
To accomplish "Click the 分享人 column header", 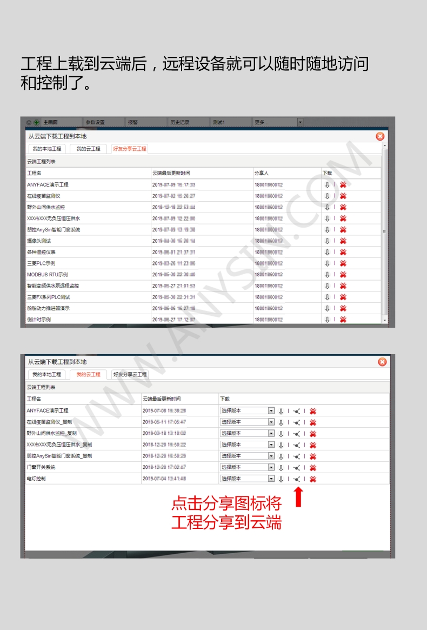I will [x=262, y=173].
